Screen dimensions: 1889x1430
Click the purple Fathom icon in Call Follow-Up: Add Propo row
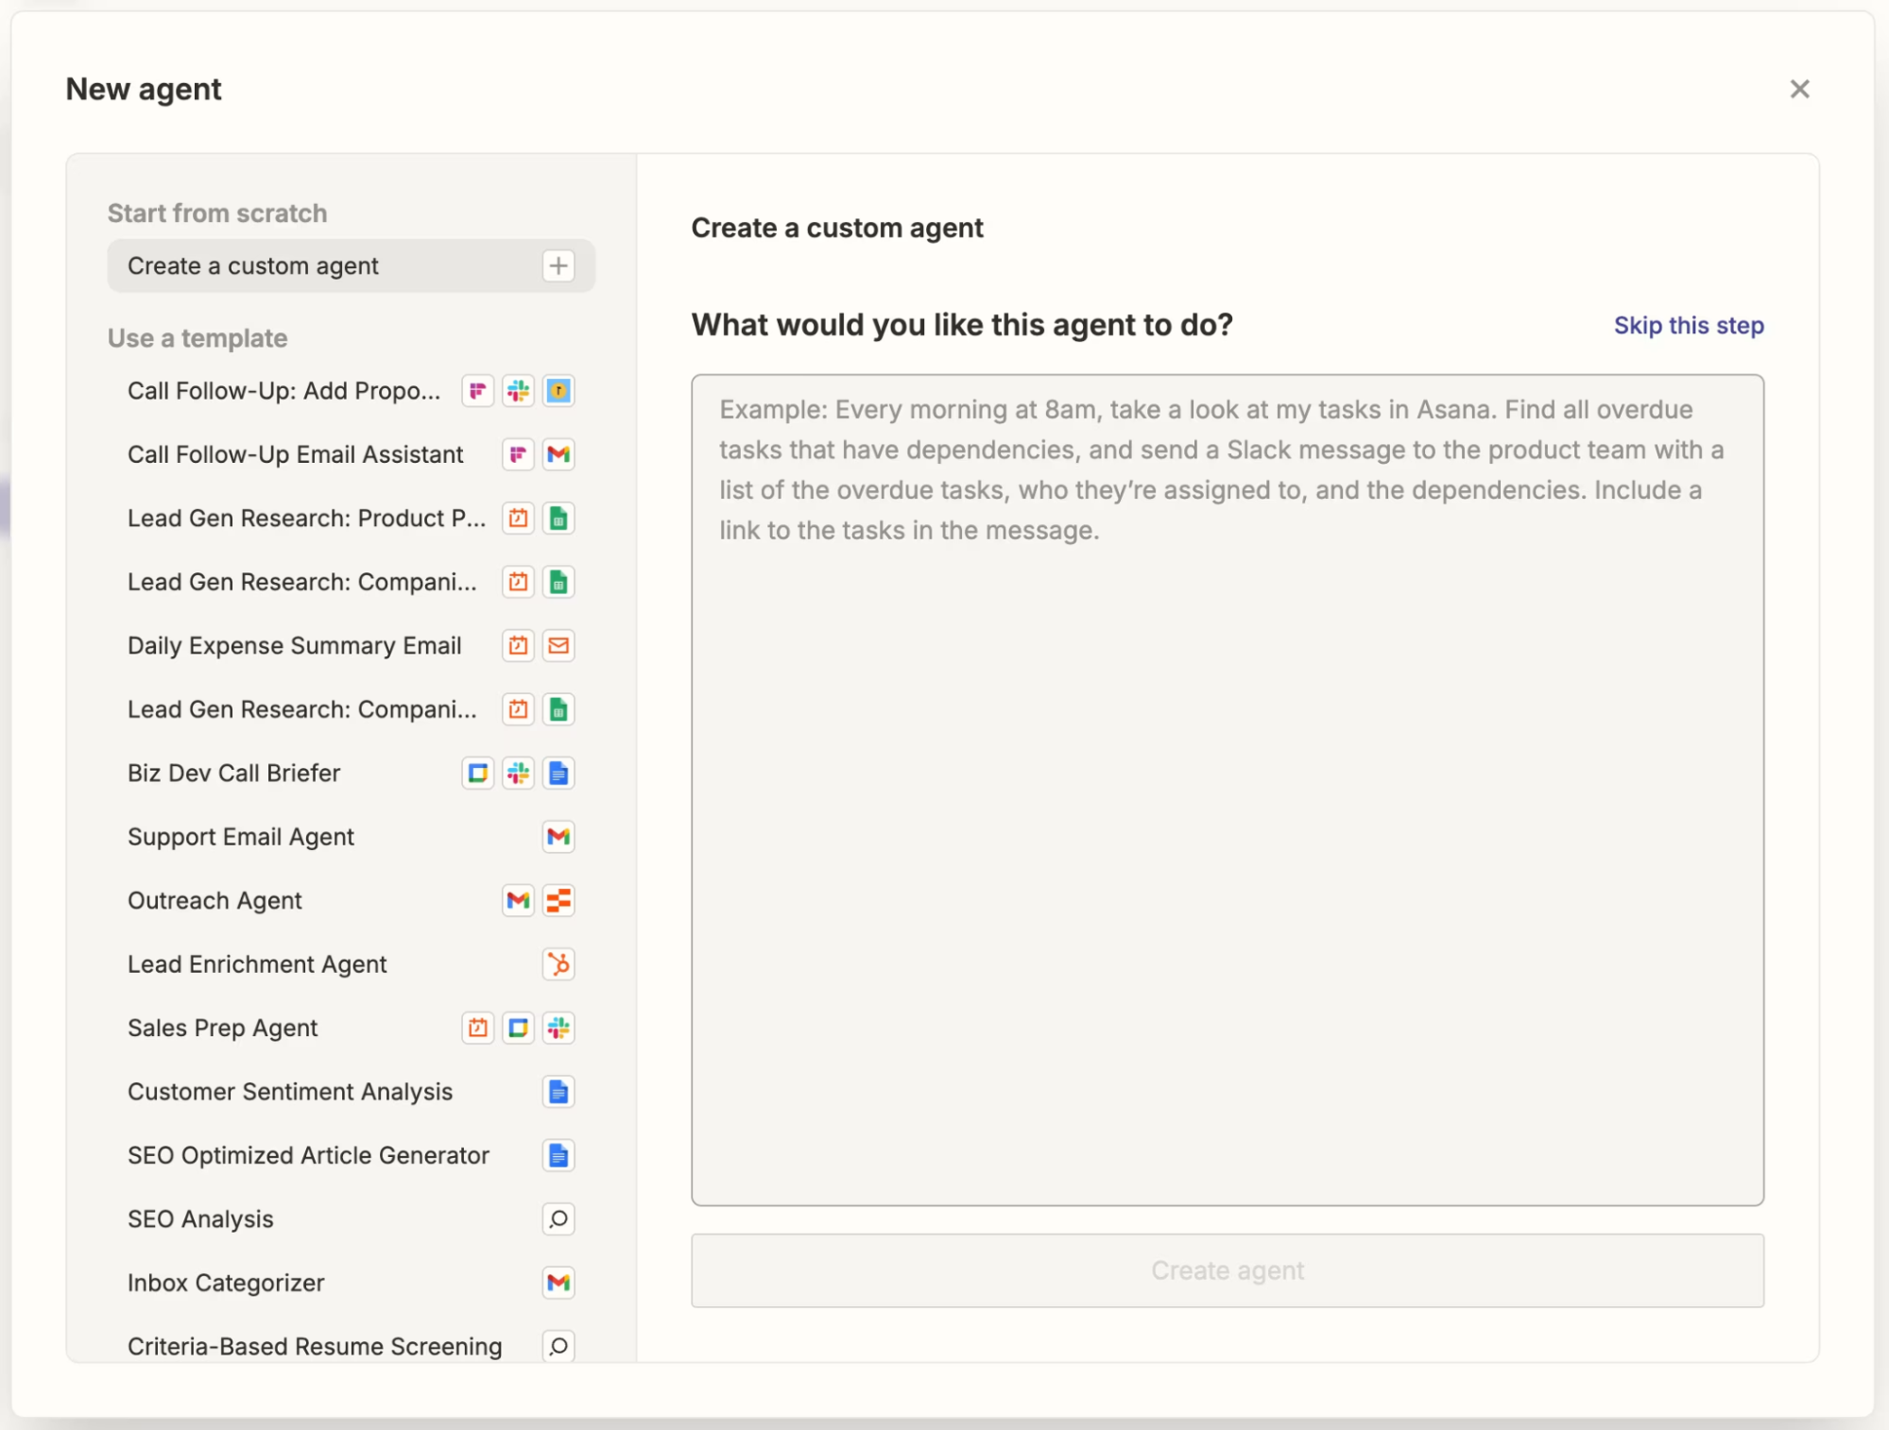(478, 391)
